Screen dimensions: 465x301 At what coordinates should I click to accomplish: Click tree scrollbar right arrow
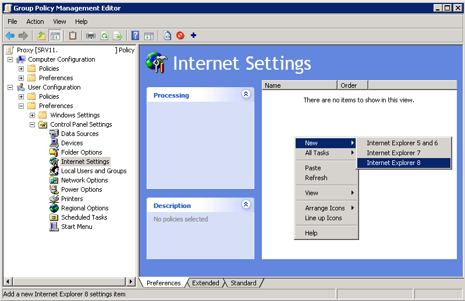point(130,281)
